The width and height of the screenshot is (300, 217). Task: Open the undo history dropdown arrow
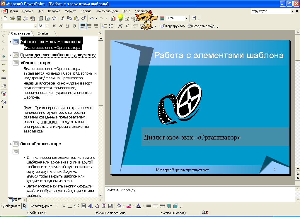pos(96,18)
